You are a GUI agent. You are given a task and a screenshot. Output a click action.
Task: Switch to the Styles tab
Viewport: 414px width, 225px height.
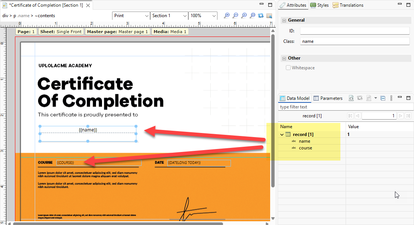(319, 5)
